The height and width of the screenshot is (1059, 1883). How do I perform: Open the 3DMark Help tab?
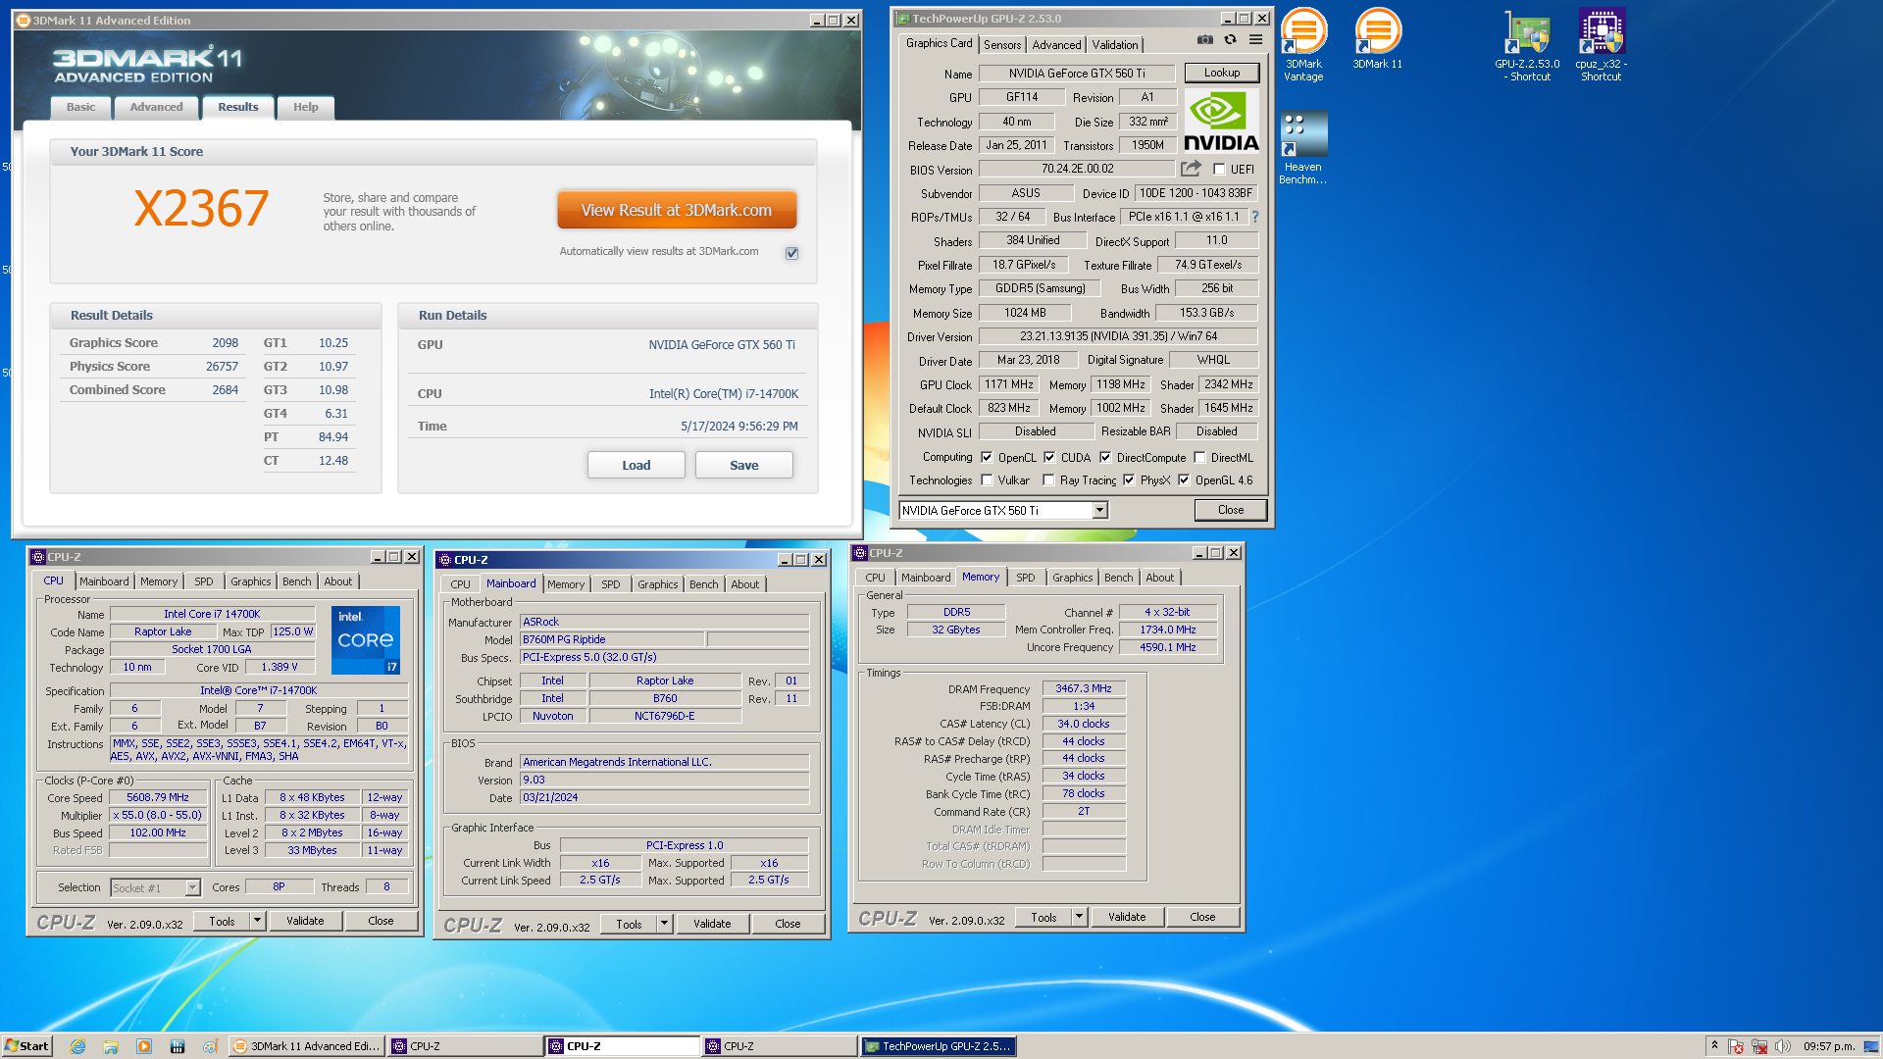coord(305,107)
